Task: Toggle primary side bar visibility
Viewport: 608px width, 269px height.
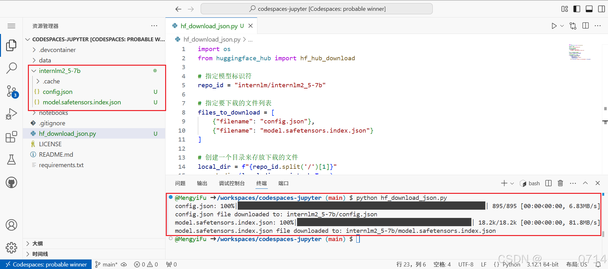Action: click(x=577, y=9)
